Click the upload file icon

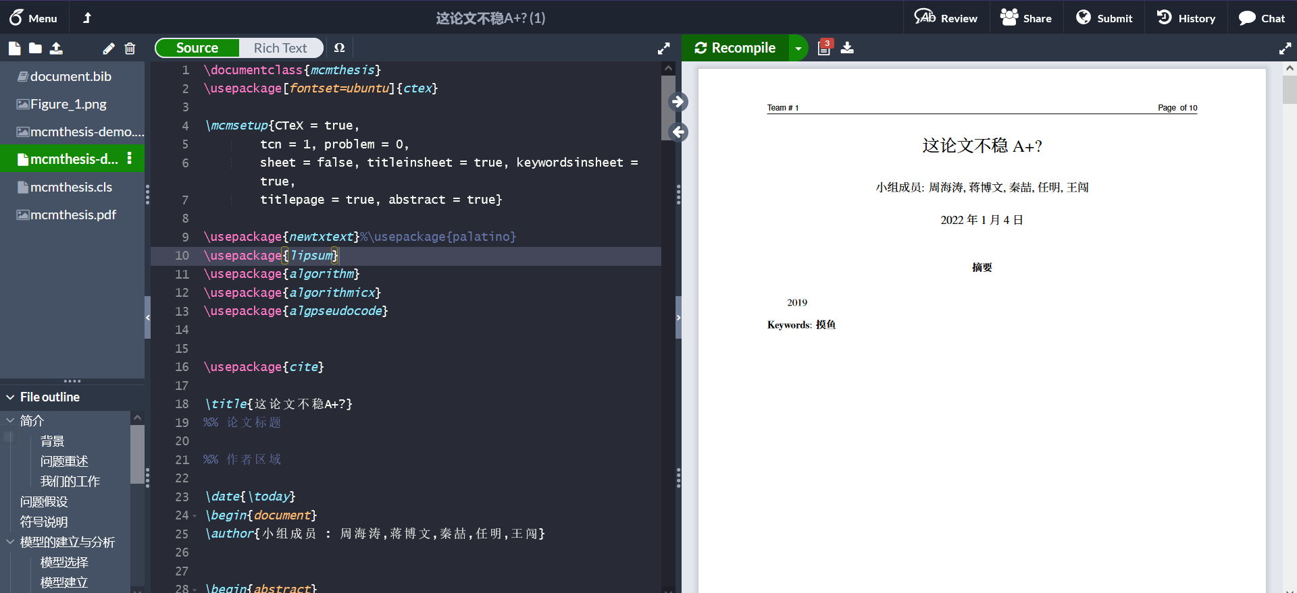tap(56, 48)
